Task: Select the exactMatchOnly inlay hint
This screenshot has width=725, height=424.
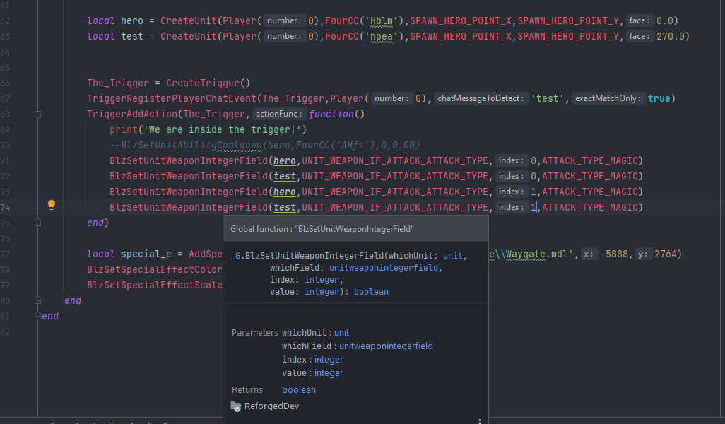Action: [608, 98]
